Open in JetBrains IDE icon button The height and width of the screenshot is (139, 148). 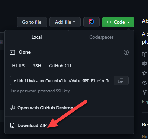[91, 22]
